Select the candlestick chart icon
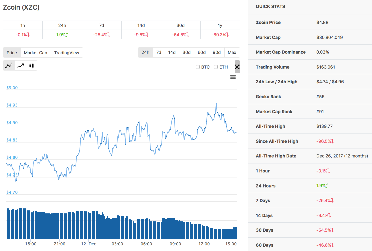 31,66
